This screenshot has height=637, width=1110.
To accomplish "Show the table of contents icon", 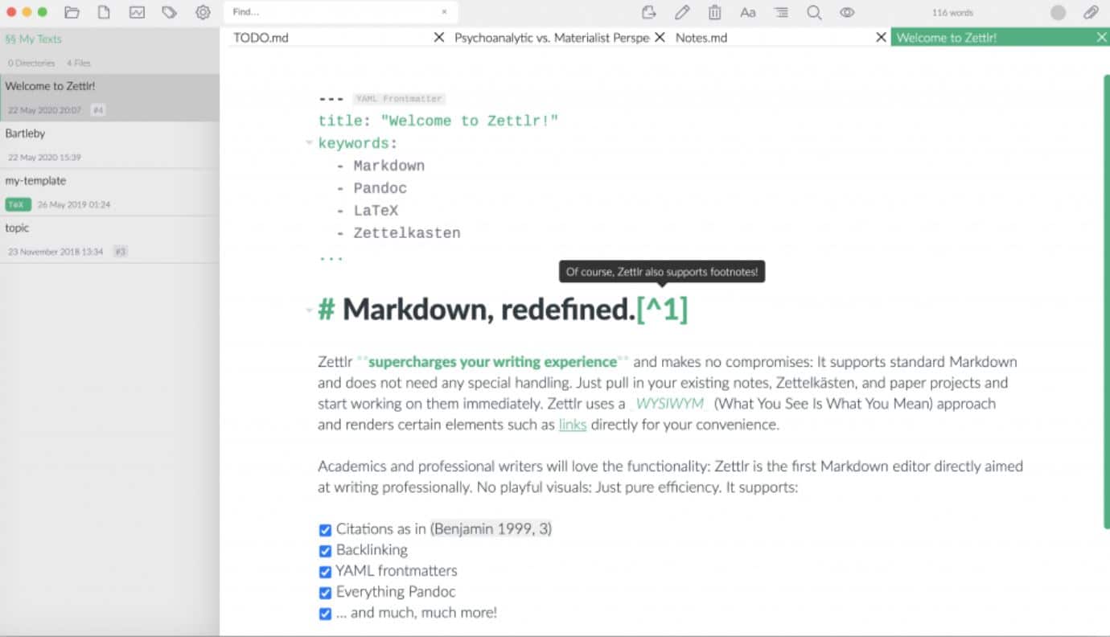I will pyautogui.click(x=781, y=13).
